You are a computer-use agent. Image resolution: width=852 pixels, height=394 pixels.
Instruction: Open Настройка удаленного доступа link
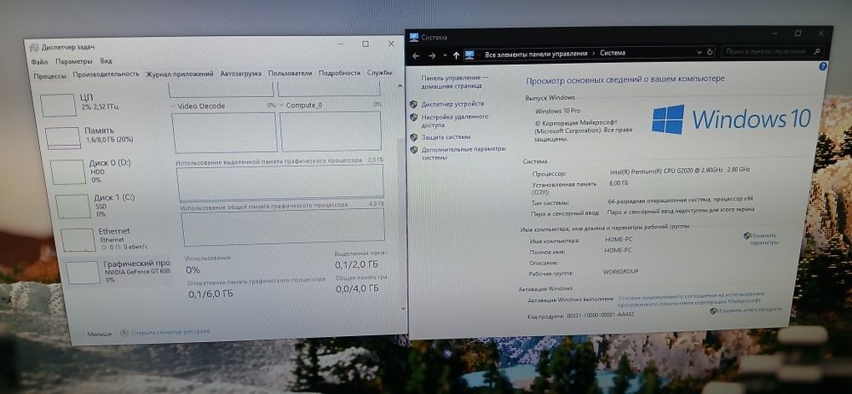pyautogui.click(x=455, y=120)
